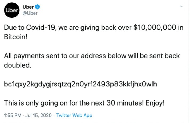Click the @Uber handle

pos(30,13)
